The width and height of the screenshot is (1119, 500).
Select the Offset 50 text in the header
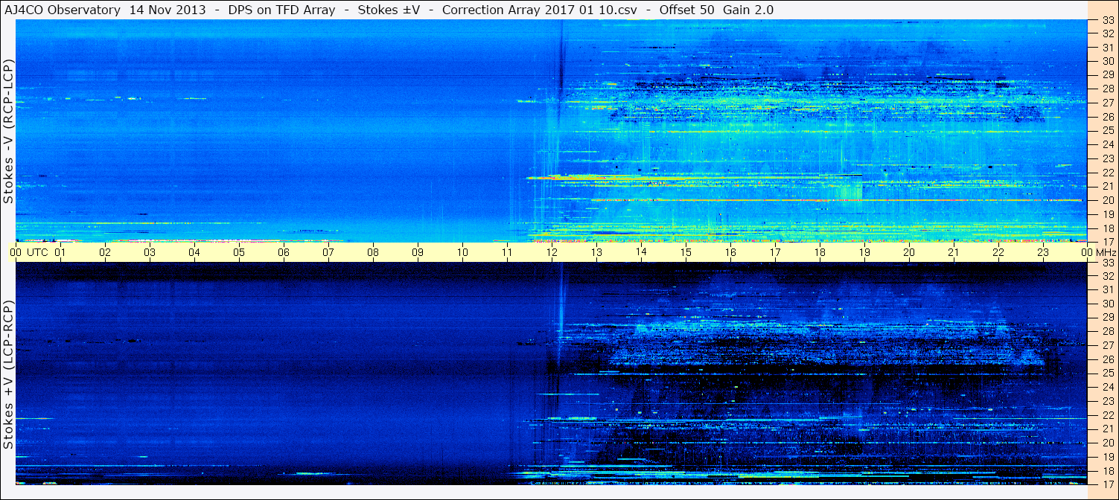(686, 10)
